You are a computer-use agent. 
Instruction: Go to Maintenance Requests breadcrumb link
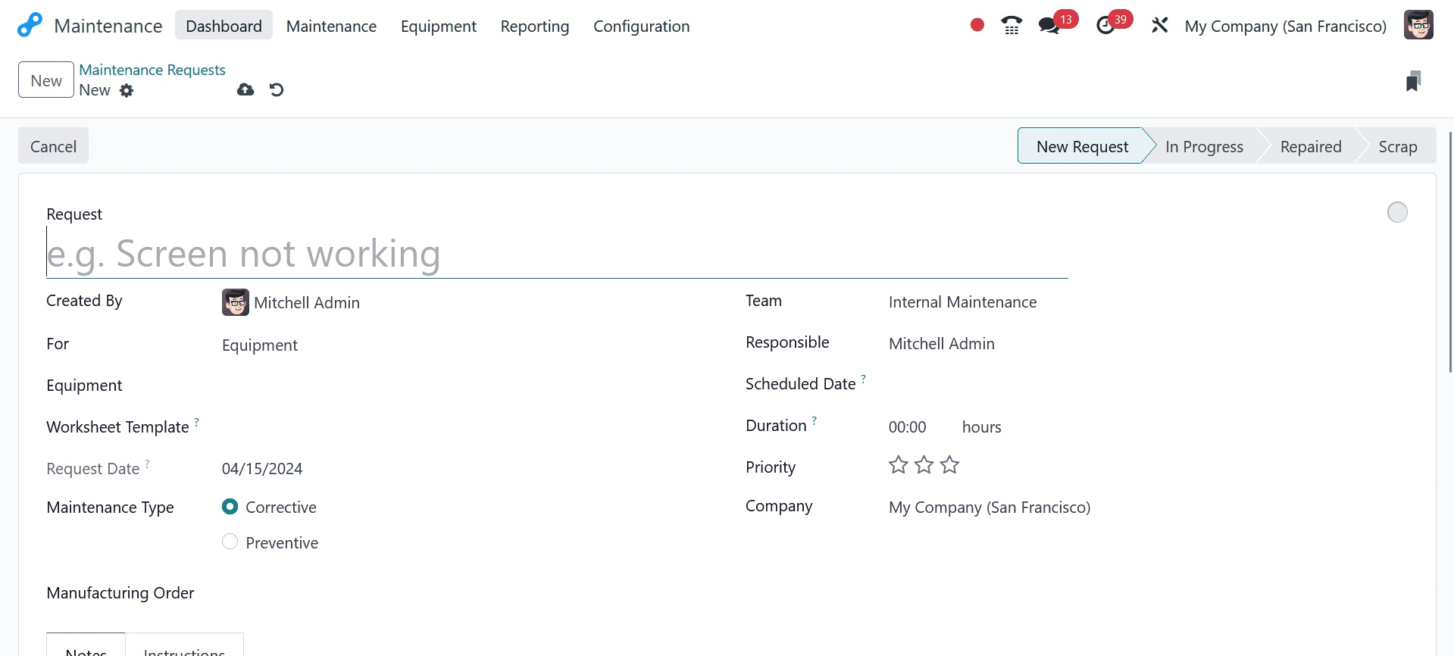click(152, 70)
